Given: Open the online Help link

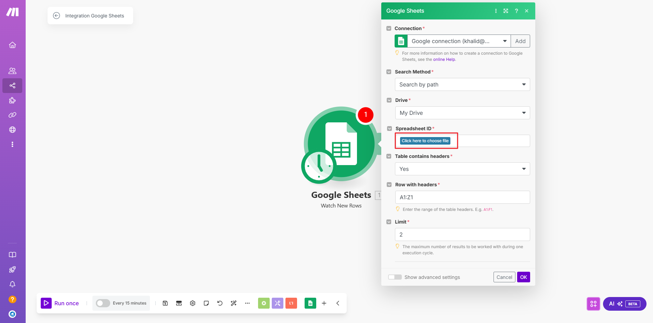Looking at the screenshot, I should click(444, 59).
